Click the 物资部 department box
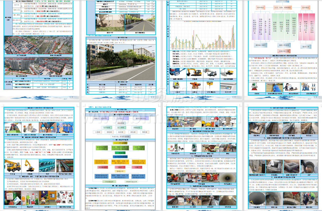Image resolution: width=322 pixels, height=211 pixels. click(x=145, y=132)
